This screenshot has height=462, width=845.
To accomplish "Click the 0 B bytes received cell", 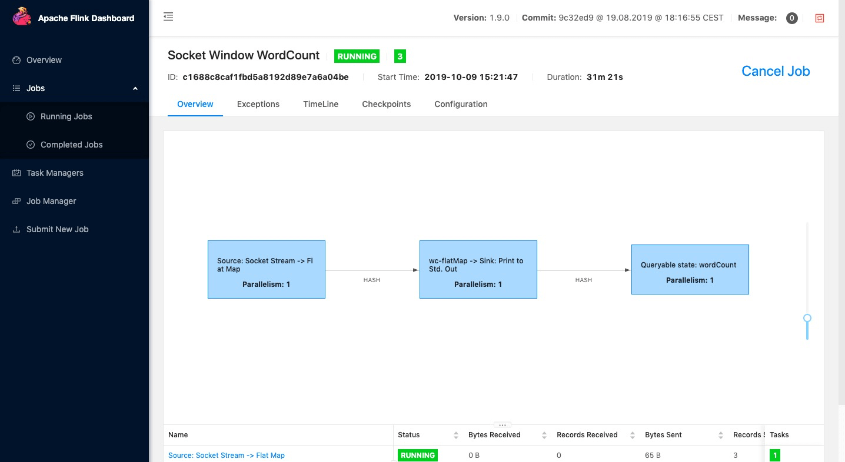I will 474,456.
